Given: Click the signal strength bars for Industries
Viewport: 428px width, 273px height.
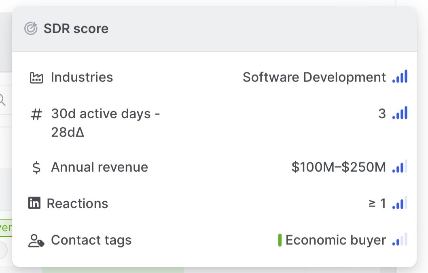Looking at the screenshot, I should (x=400, y=77).
